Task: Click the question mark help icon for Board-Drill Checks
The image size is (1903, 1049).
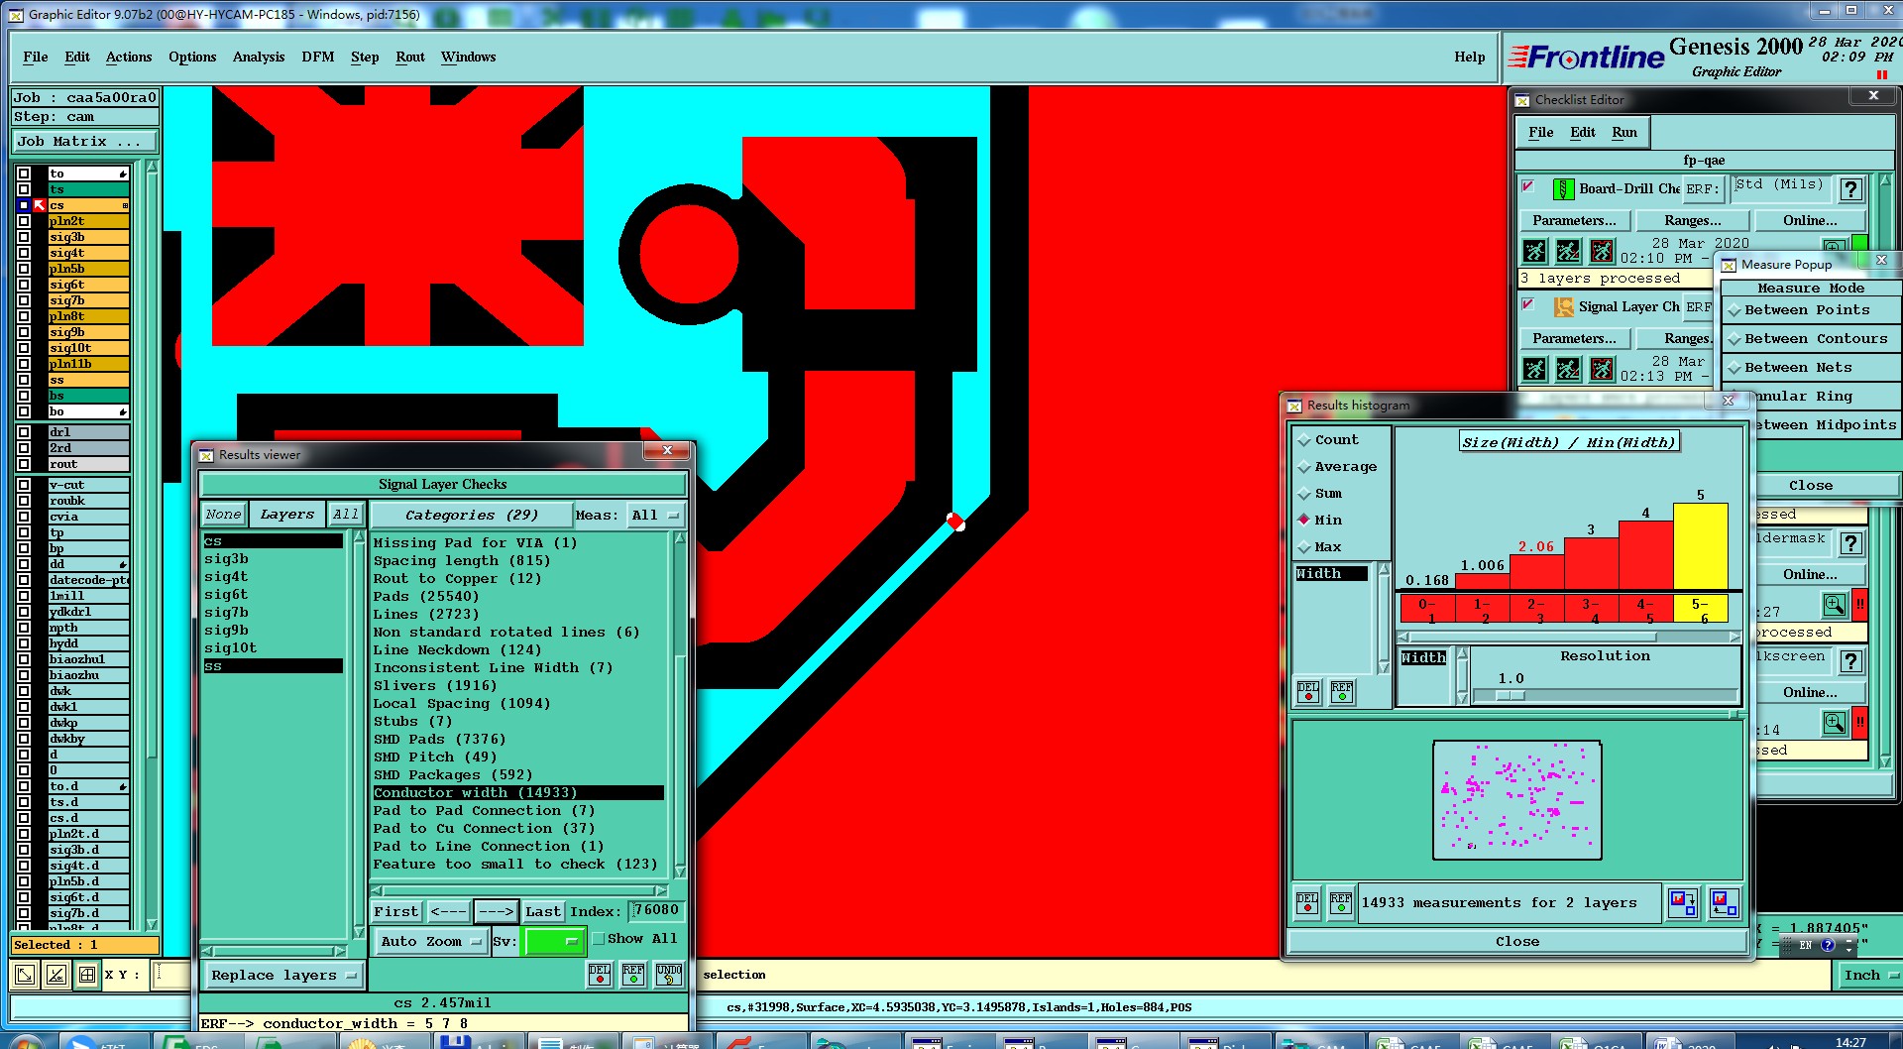Action: tap(1849, 188)
